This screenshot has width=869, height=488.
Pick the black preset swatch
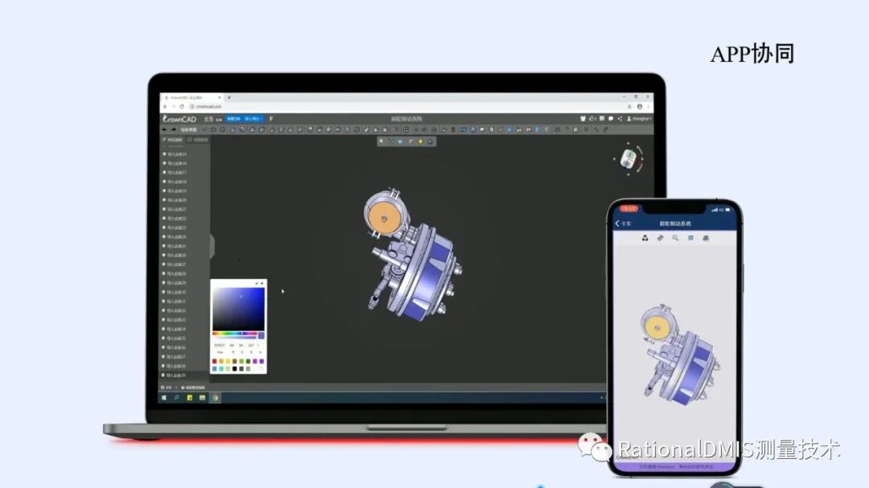tap(234, 368)
